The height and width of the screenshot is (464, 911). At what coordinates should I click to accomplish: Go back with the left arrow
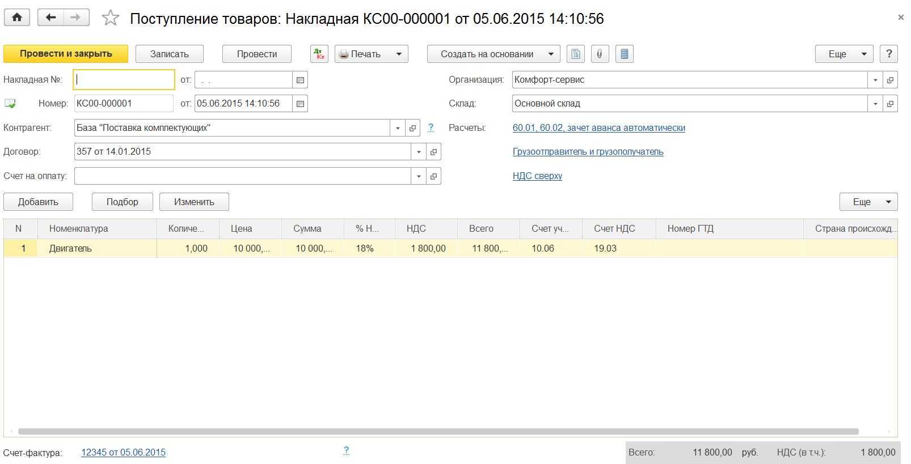click(x=50, y=18)
